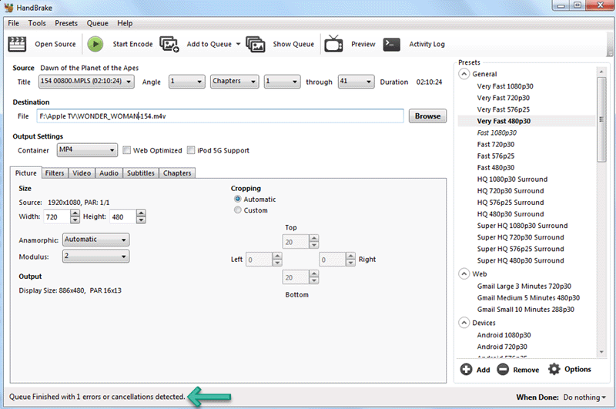The height and width of the screenshot is (409, 616).
Task: Enable the iPod 5G Support checkbox
Action: [x=191, y=150]
